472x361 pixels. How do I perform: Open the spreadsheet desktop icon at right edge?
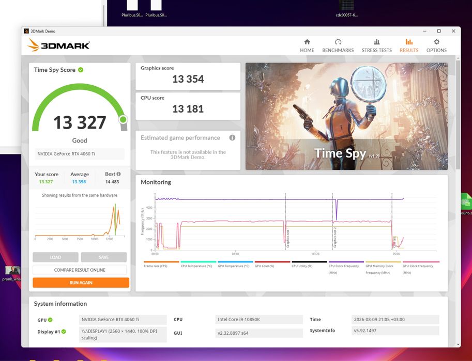(466, 204)
